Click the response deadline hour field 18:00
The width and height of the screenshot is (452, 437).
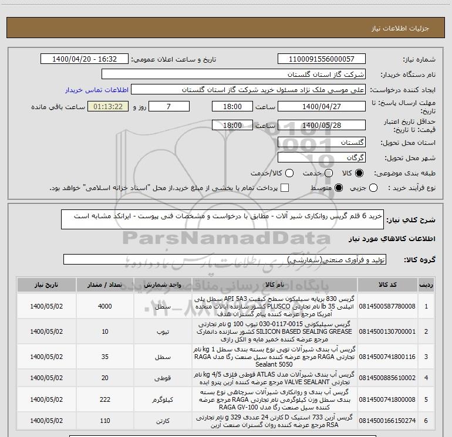pos(232,106)
